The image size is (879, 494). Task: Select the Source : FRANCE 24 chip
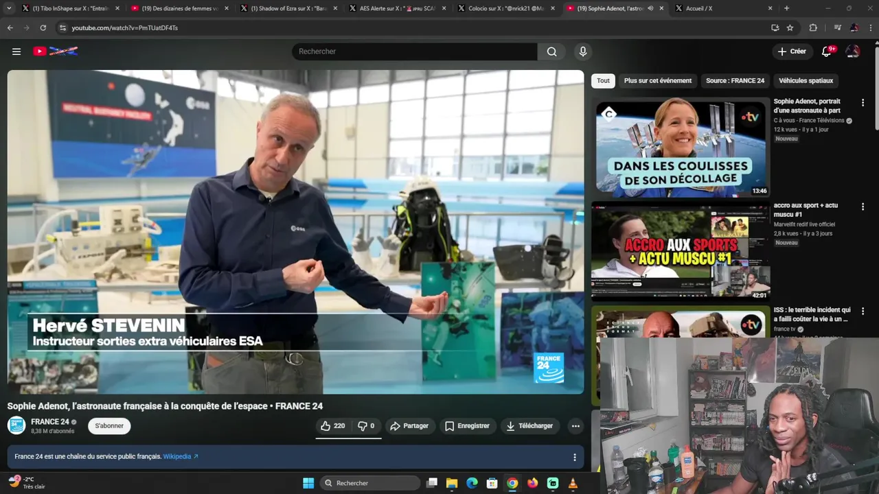coord(735,81)
